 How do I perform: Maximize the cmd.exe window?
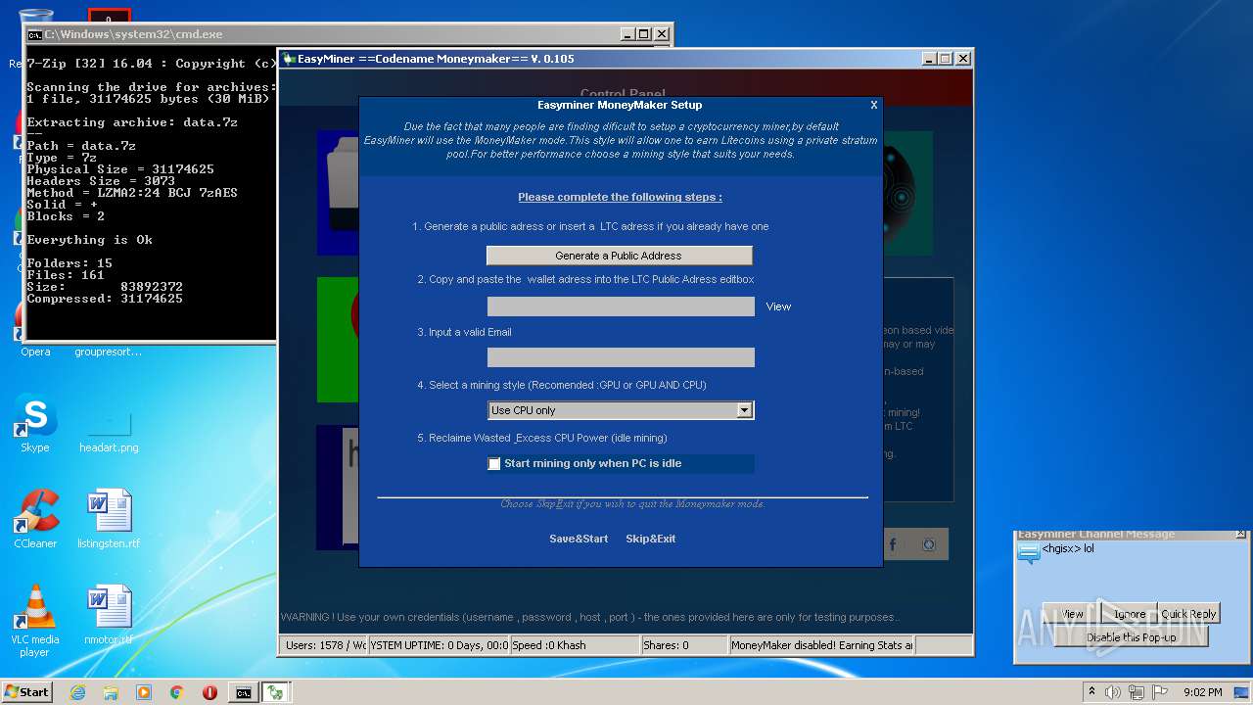643,34
